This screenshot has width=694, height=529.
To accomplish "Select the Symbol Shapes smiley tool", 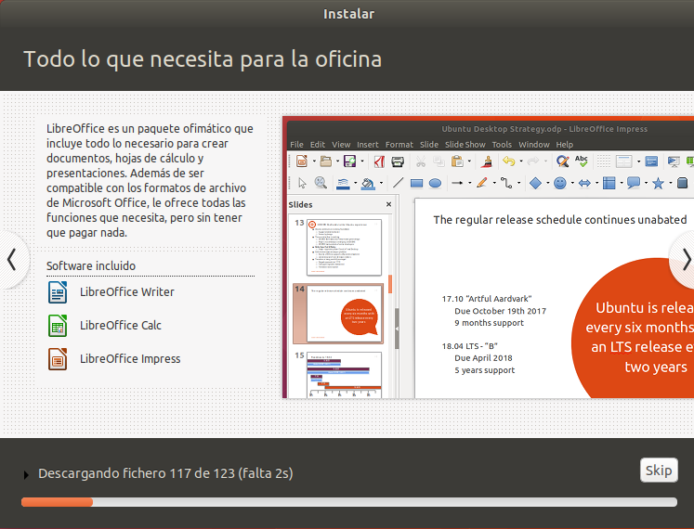I will point(560,183).
